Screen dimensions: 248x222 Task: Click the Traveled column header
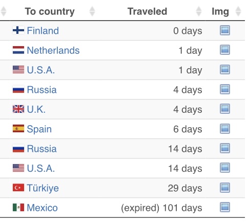[147, 11]
